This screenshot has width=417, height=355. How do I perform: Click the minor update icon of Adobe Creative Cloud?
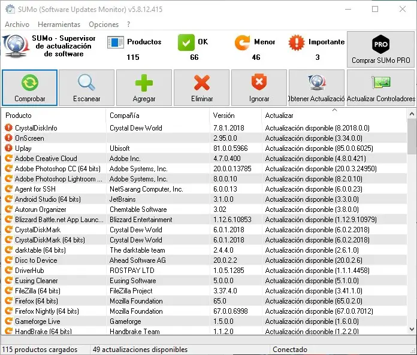click(8, 159)
